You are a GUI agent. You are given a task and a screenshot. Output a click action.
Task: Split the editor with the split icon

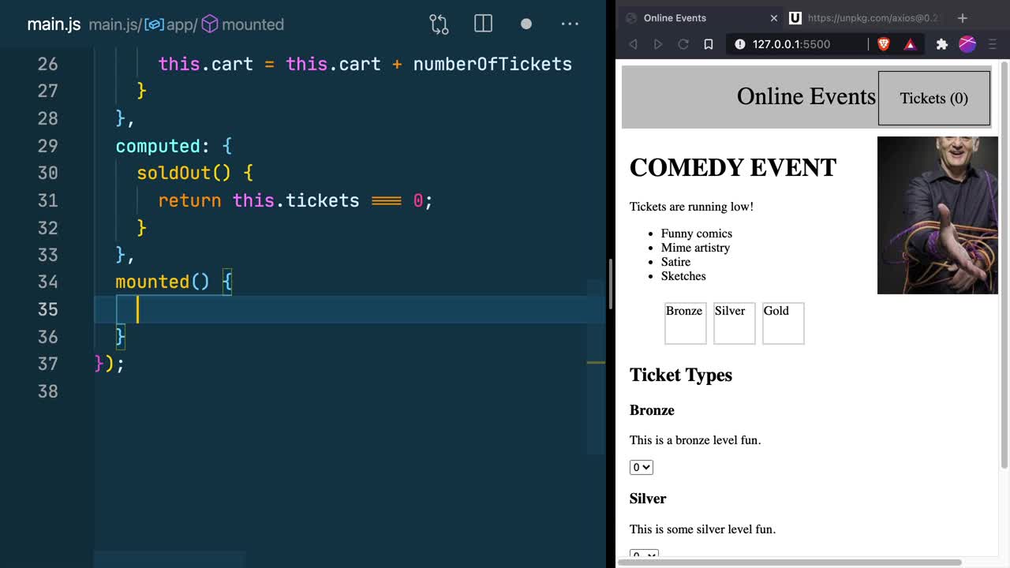pyautogui.click(x=483, y=24)
